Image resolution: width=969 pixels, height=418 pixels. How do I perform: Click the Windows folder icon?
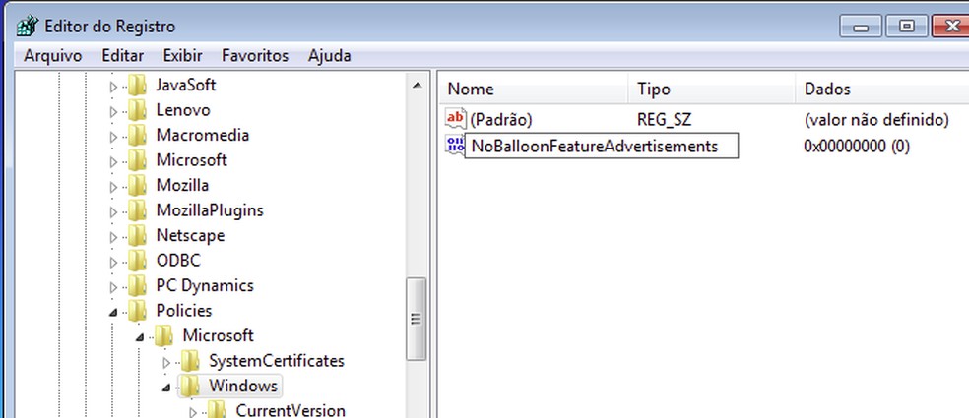[190, 386]
